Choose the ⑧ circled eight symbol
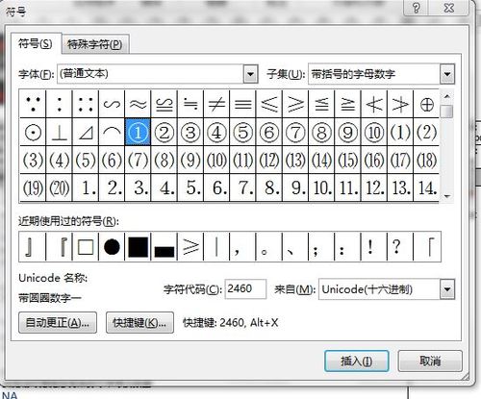 click(321, 132)
